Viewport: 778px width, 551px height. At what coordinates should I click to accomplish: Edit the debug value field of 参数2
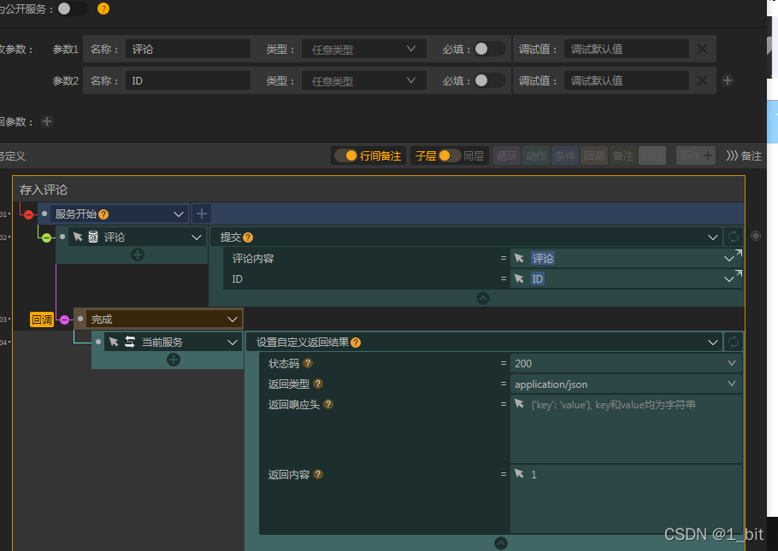pyautogui.click(x=626, y=81)
